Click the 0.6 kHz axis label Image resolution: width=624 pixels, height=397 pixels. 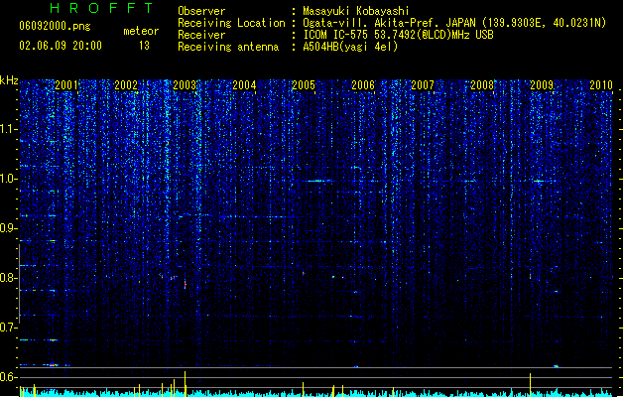coord(9,377)
